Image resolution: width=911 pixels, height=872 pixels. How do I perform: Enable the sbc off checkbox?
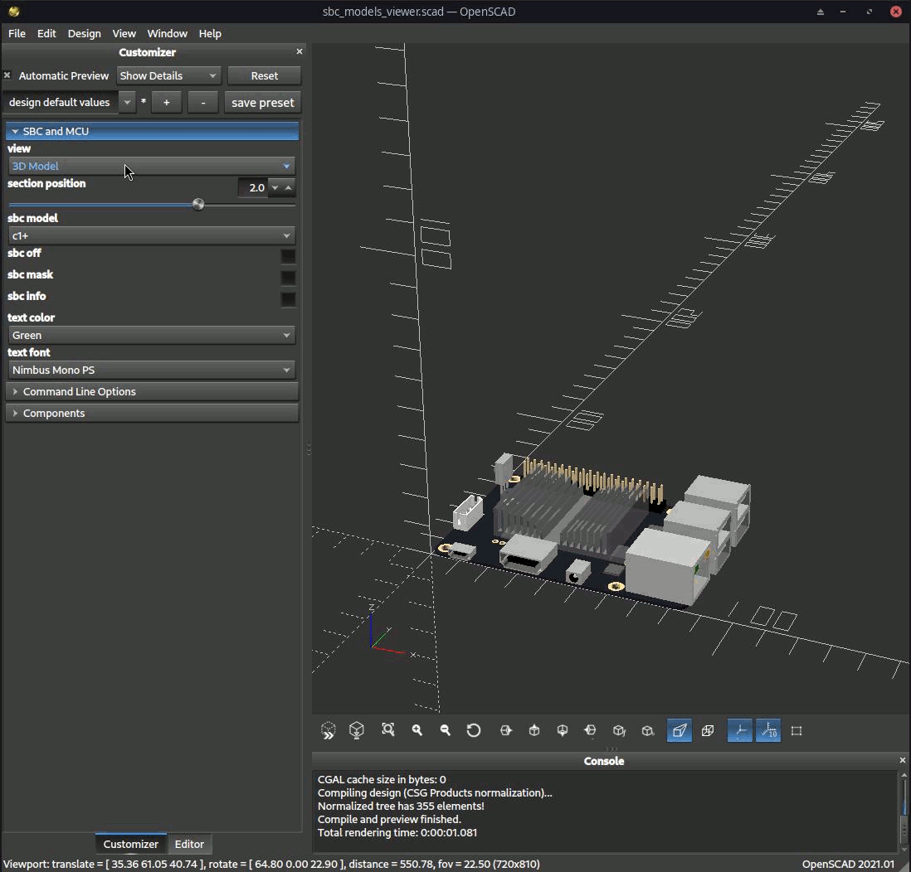click(288, 255)
